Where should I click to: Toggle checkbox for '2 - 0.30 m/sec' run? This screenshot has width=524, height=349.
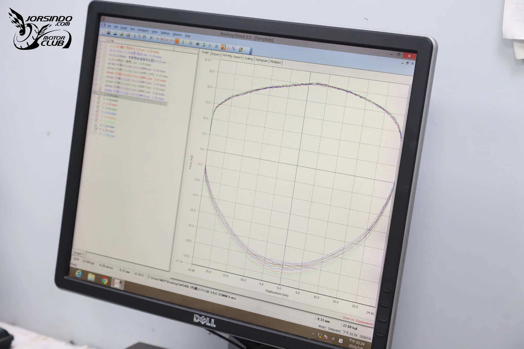pos(99,97)
